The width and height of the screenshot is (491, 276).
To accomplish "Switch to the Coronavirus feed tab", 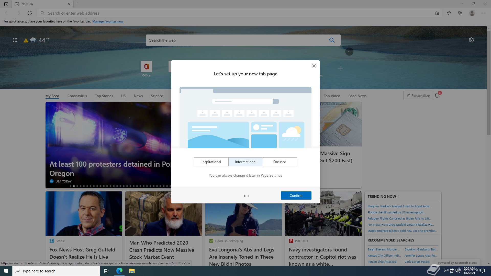I will (x=77, y=96).
